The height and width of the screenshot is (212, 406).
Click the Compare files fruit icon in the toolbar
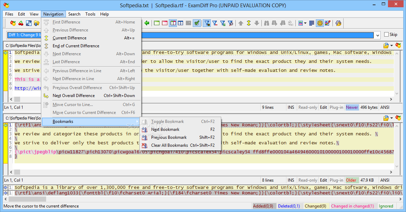point(13,23)
